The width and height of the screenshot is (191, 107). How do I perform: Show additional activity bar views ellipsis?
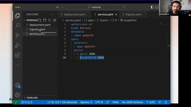[x=17, y=65]
